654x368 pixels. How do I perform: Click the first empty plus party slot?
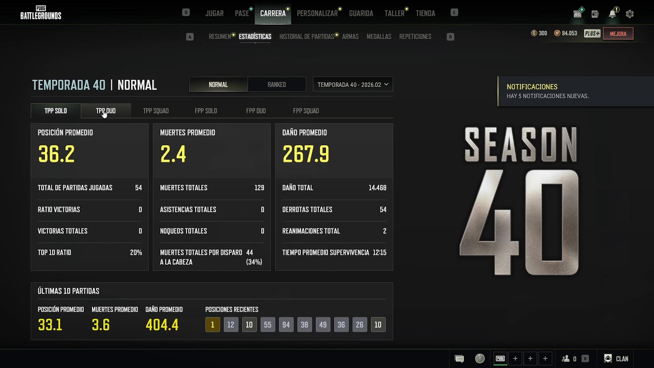(515, 359)
